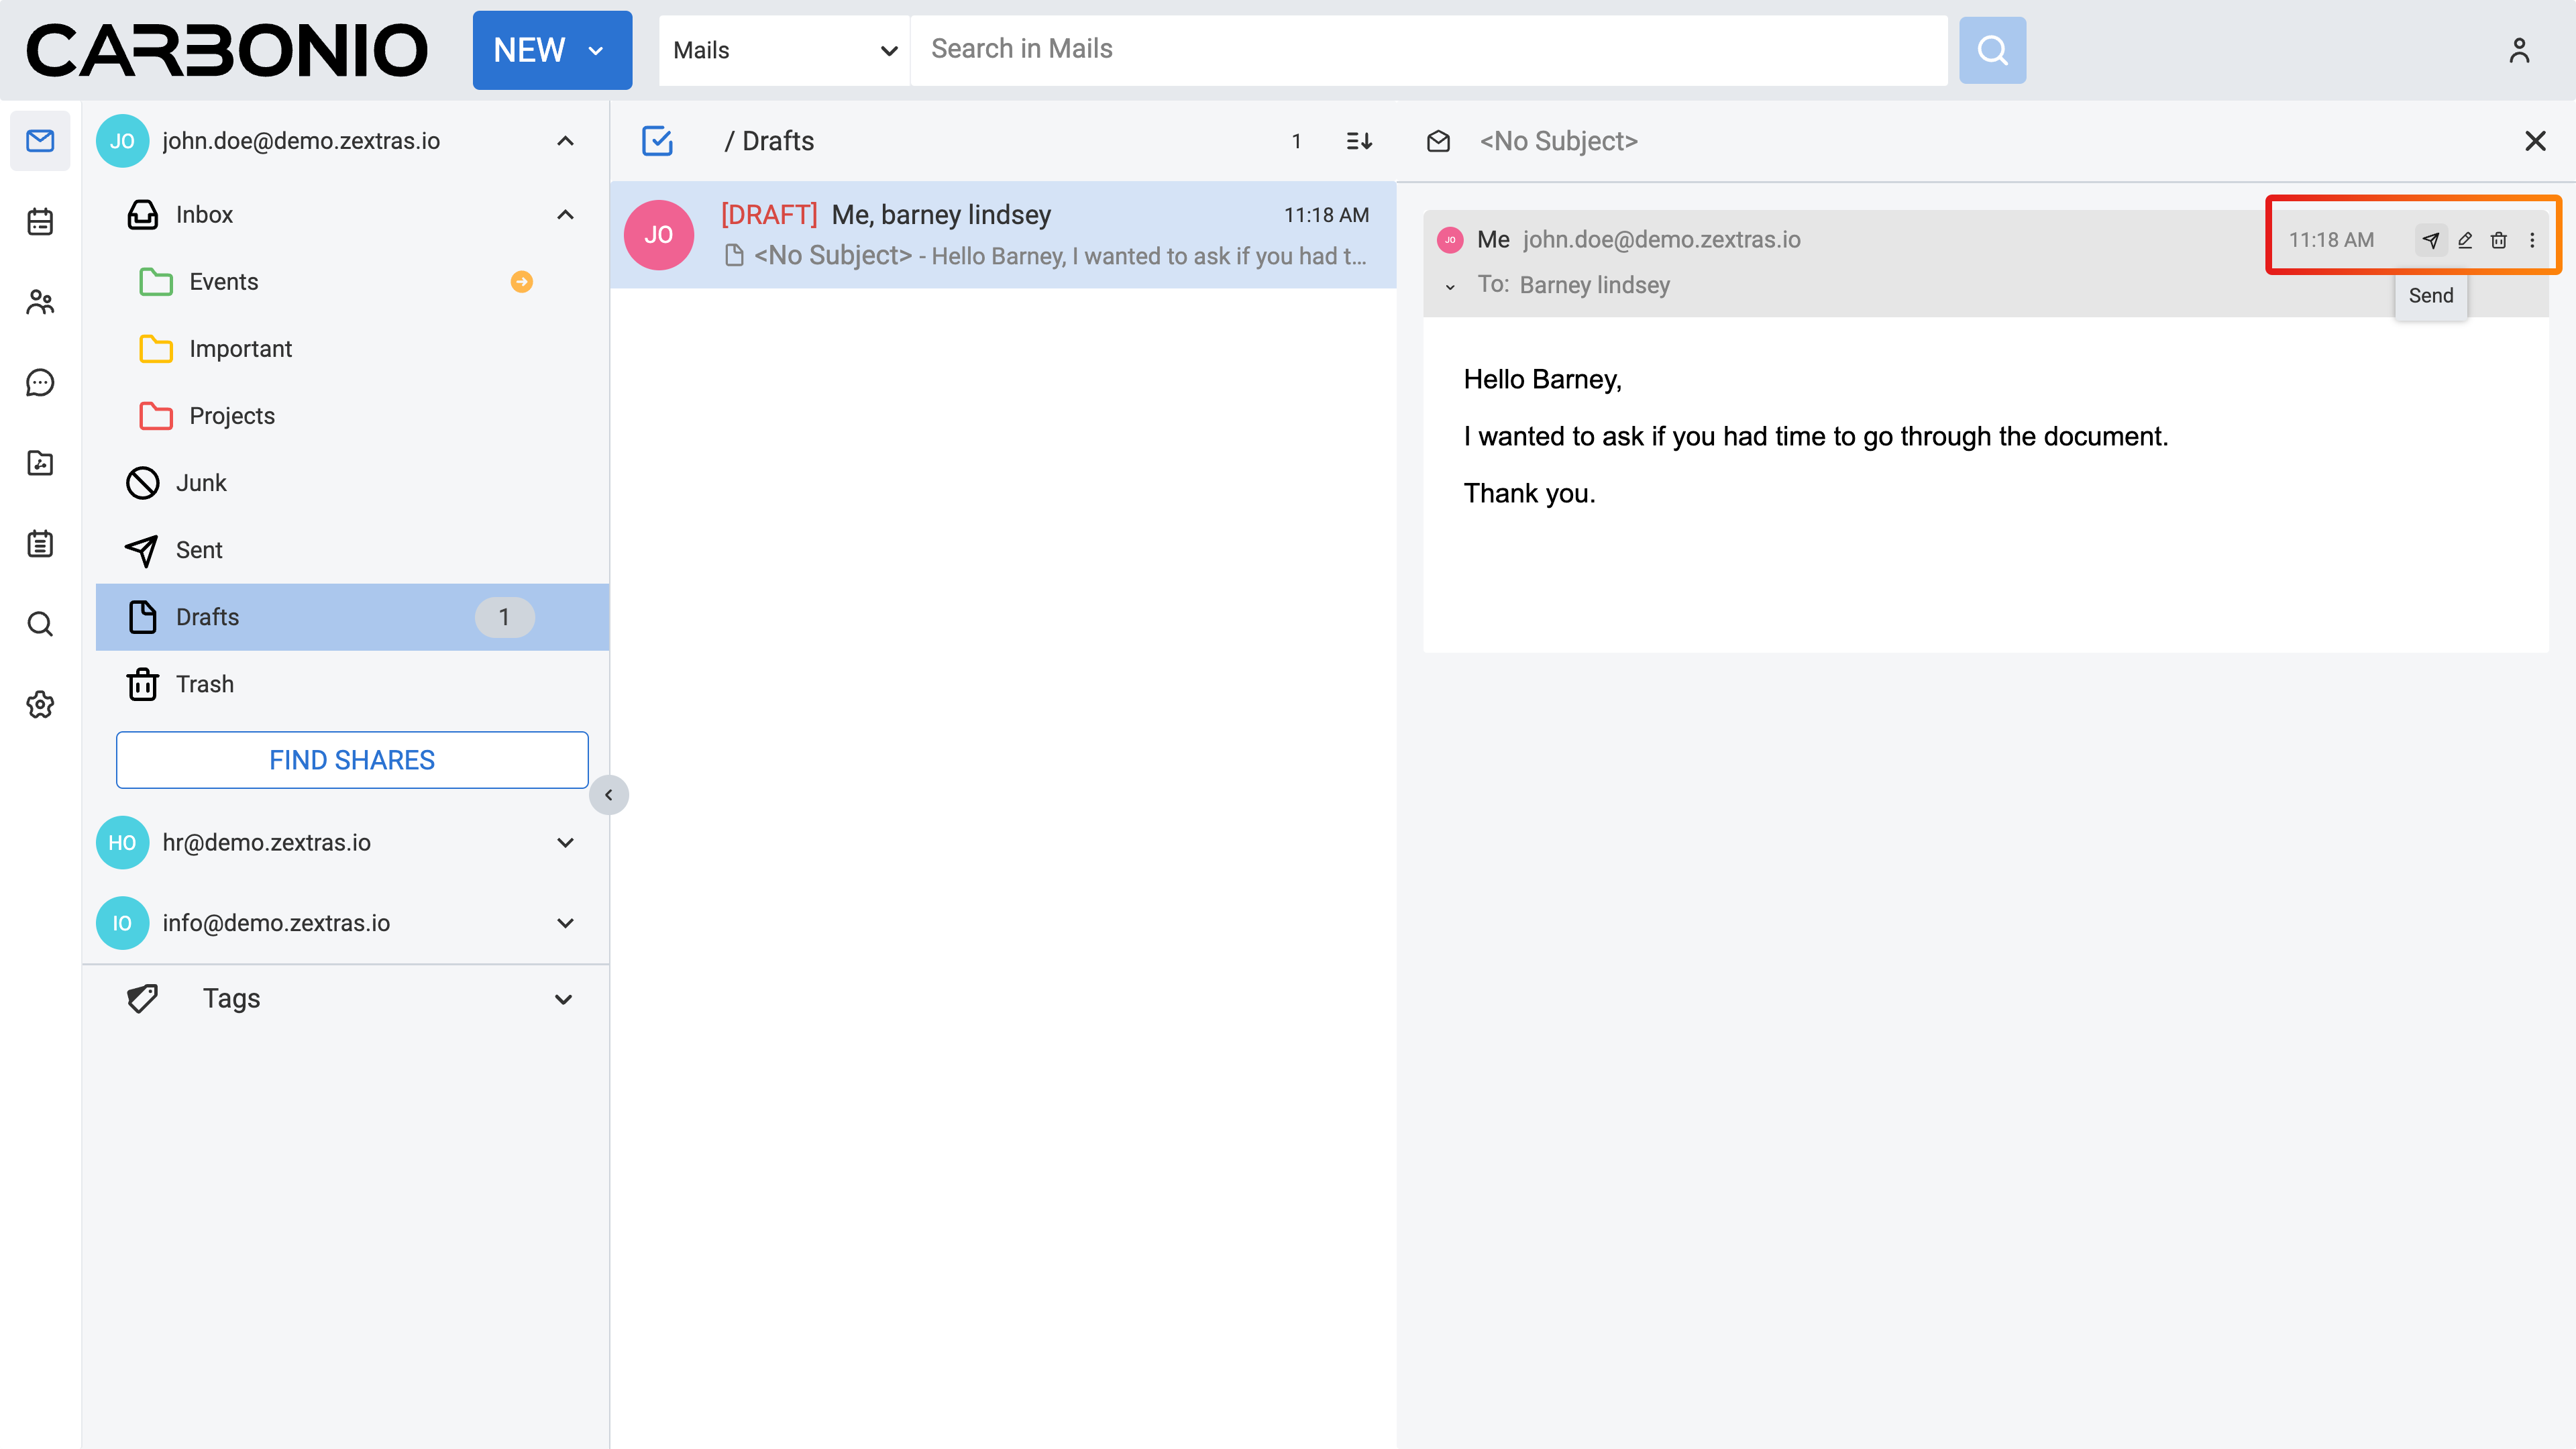Expand the hr@demo.zextras.io account
Screen dimensions: 2576x1449
[x=565, y=842]
